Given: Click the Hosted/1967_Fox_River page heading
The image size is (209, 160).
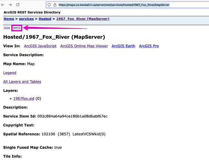Looking at the screenshot, I should [54, 37].
